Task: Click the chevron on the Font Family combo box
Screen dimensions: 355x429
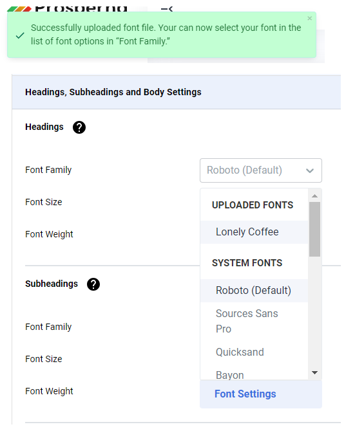Action: pyautogui.click(x=310, y=170)
